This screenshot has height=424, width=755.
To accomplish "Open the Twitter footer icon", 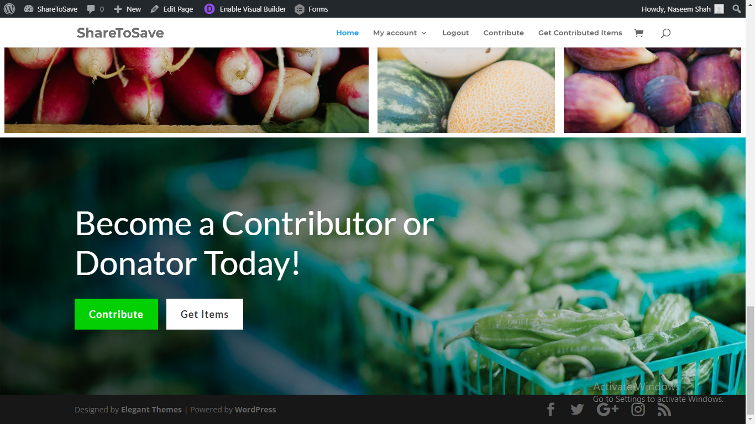I will [577, 409].
